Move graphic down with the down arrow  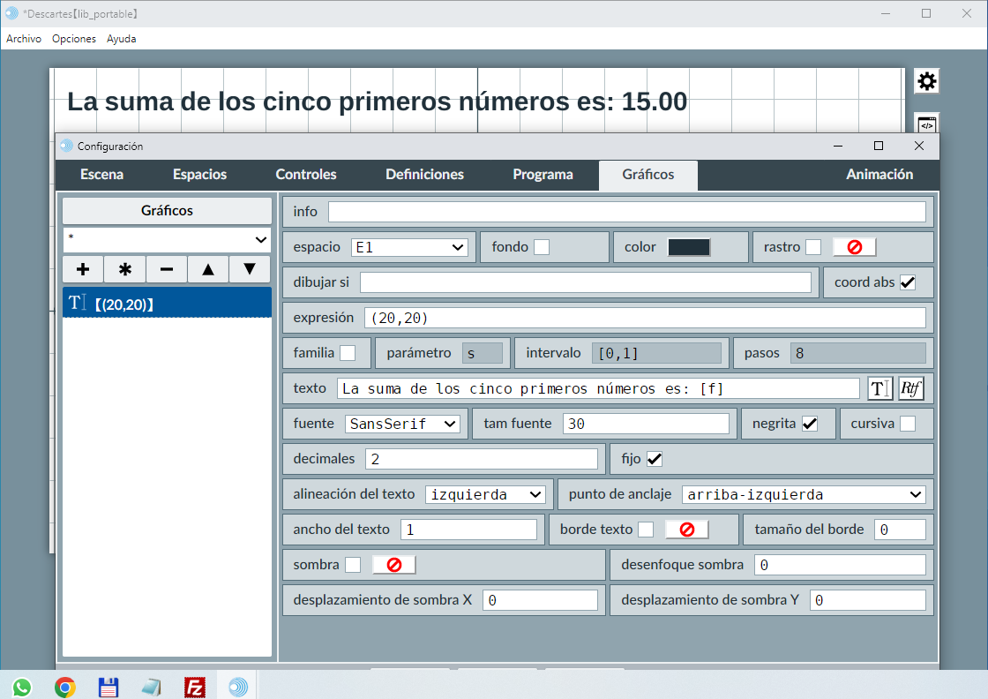[250, 269]
